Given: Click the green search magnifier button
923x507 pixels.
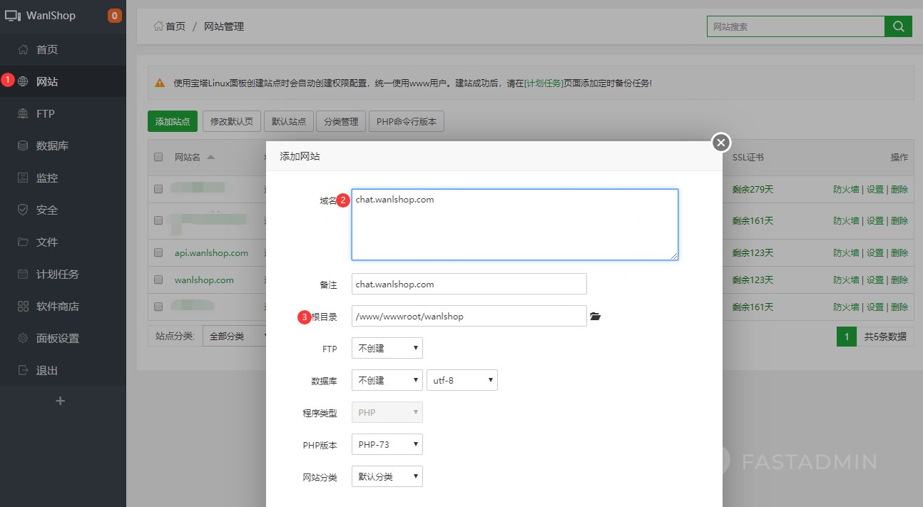Looking at the screenshot, I should 898,27.
